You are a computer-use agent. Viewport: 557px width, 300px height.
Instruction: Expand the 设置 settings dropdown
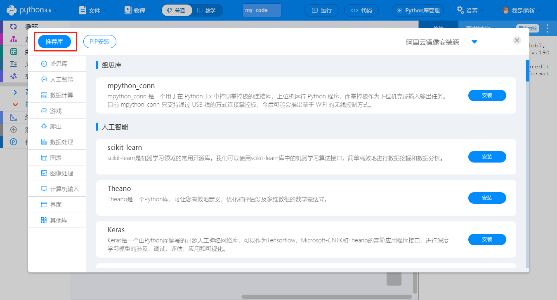pyautogui.click(x=470, y=10)
